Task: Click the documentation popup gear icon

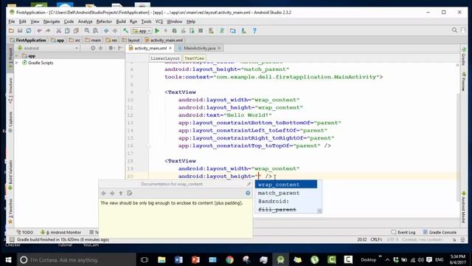Action: click(x=248, y=193)
